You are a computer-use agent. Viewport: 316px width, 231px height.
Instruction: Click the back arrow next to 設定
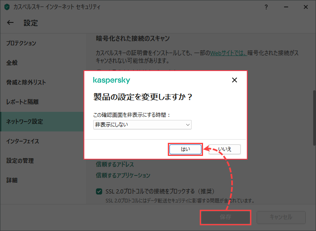(x=10, y=23)
